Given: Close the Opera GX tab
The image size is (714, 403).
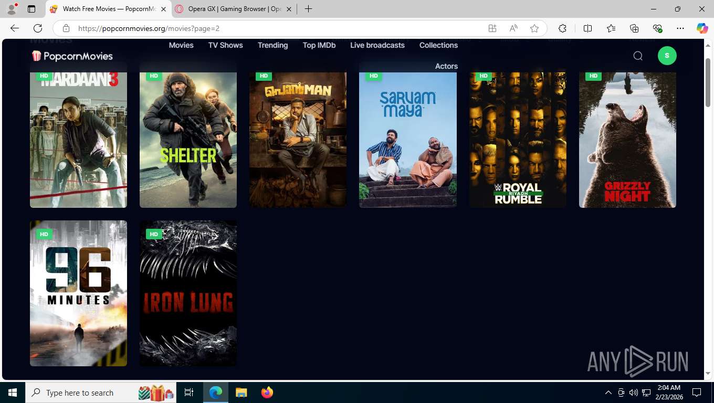Looking at the screenshot, I should (x=289, y=9).
